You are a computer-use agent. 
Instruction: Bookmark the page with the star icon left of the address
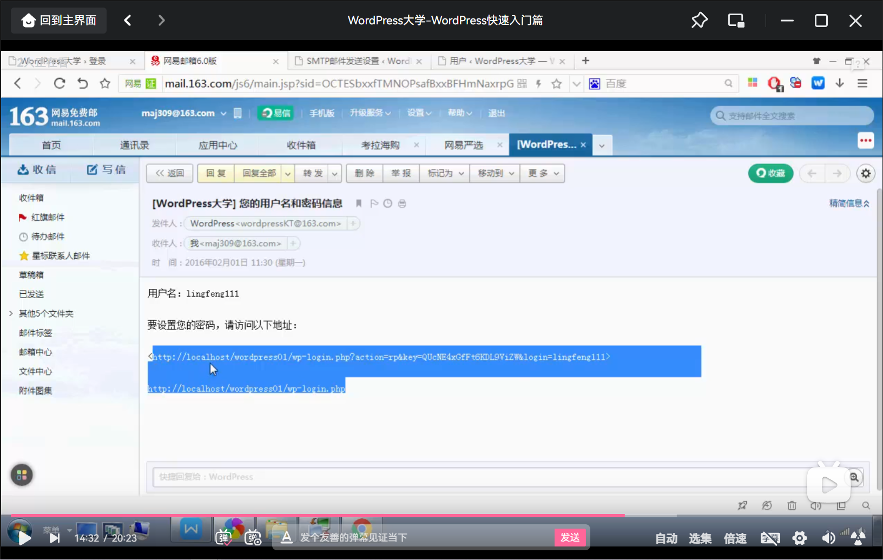pyautogui.click(x=105, y=83)
